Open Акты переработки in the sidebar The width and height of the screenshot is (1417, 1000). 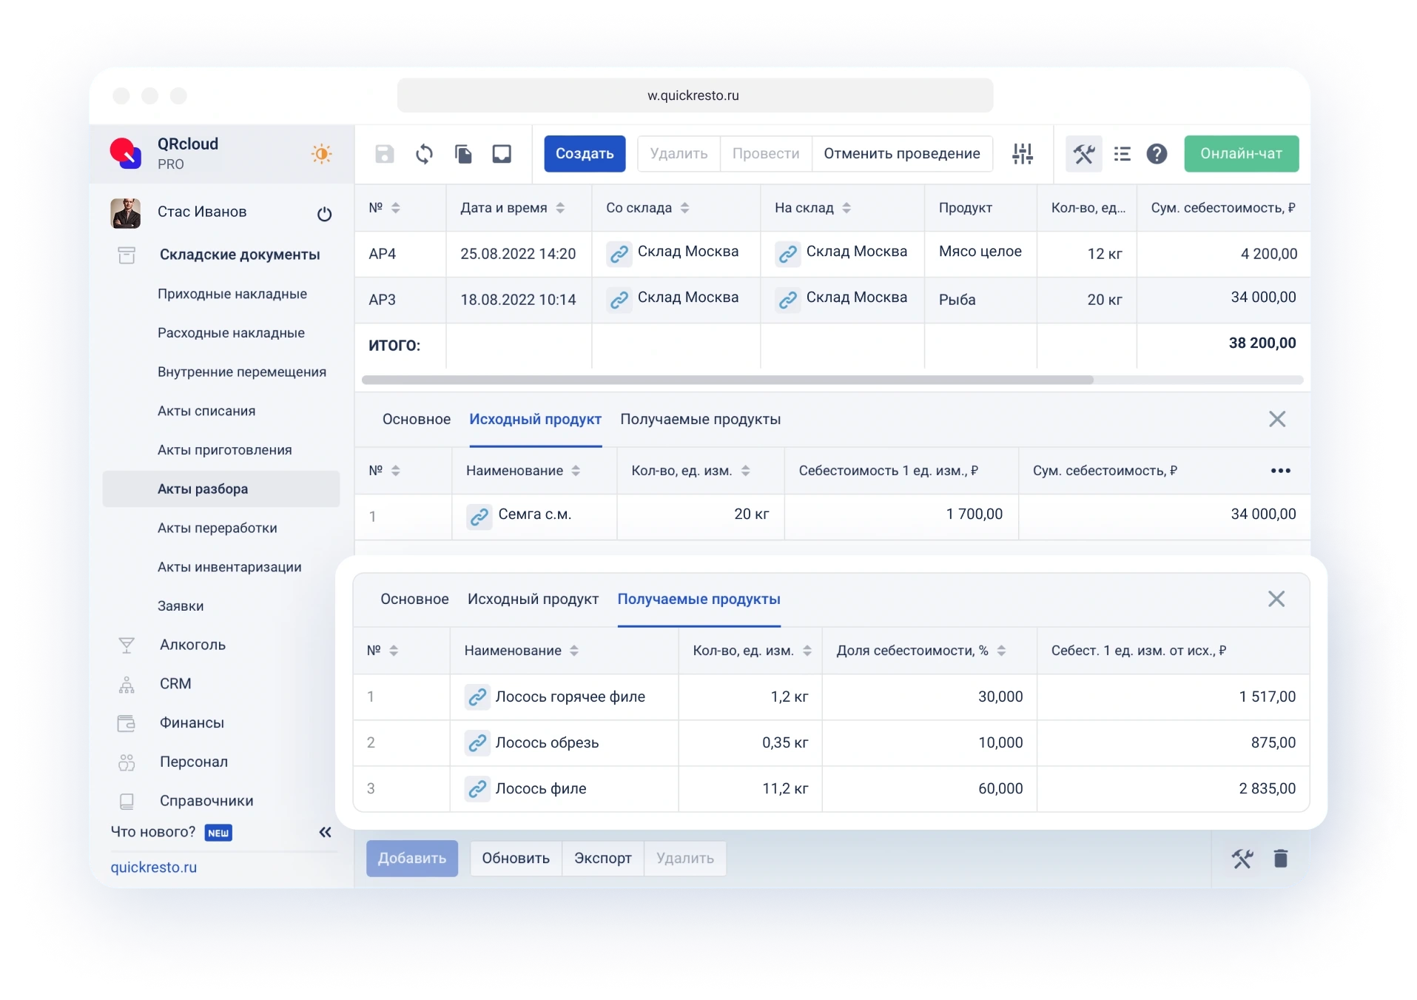point(217,528)
